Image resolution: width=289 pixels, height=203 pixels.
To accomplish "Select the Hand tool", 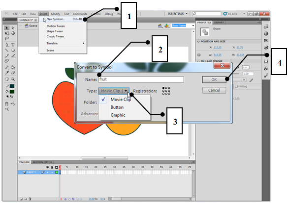I will [x=6, y=79].
